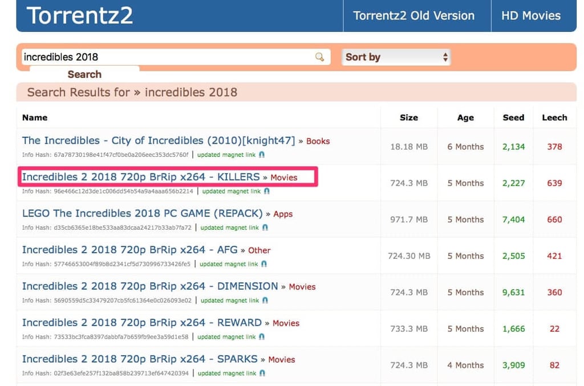
Task: Click magnet icon for SPARKS torrent
Action: coord(262,373)
